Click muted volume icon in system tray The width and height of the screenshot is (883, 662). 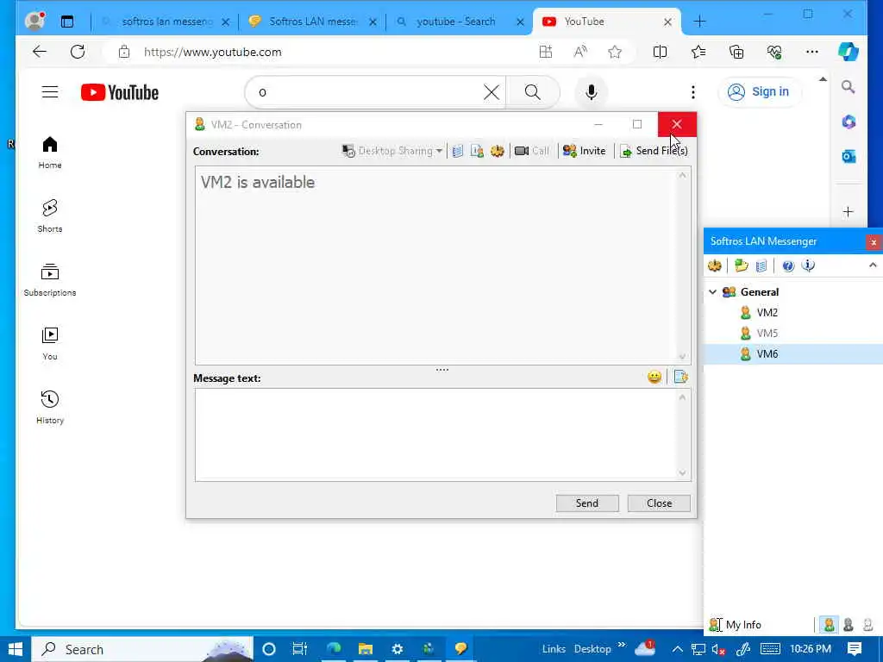(x=718, y=649)
